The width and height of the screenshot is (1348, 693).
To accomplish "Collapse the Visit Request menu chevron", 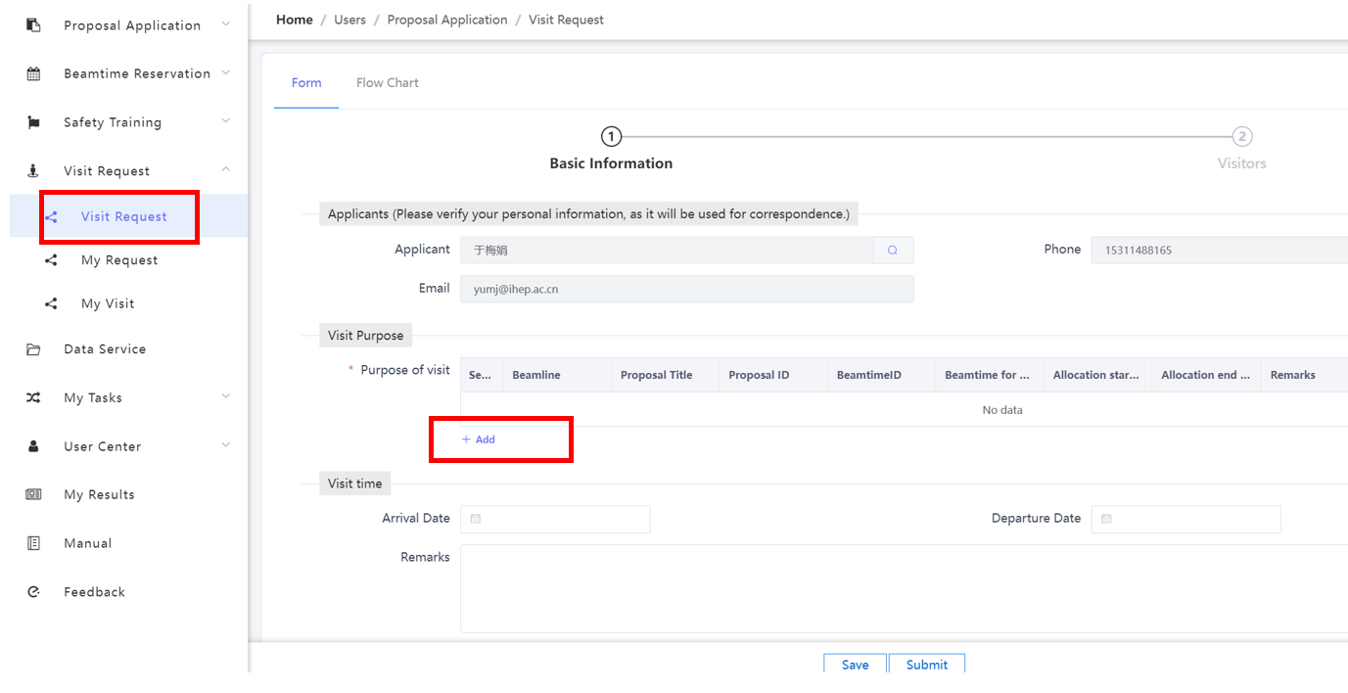I will [x=226, y=170].
